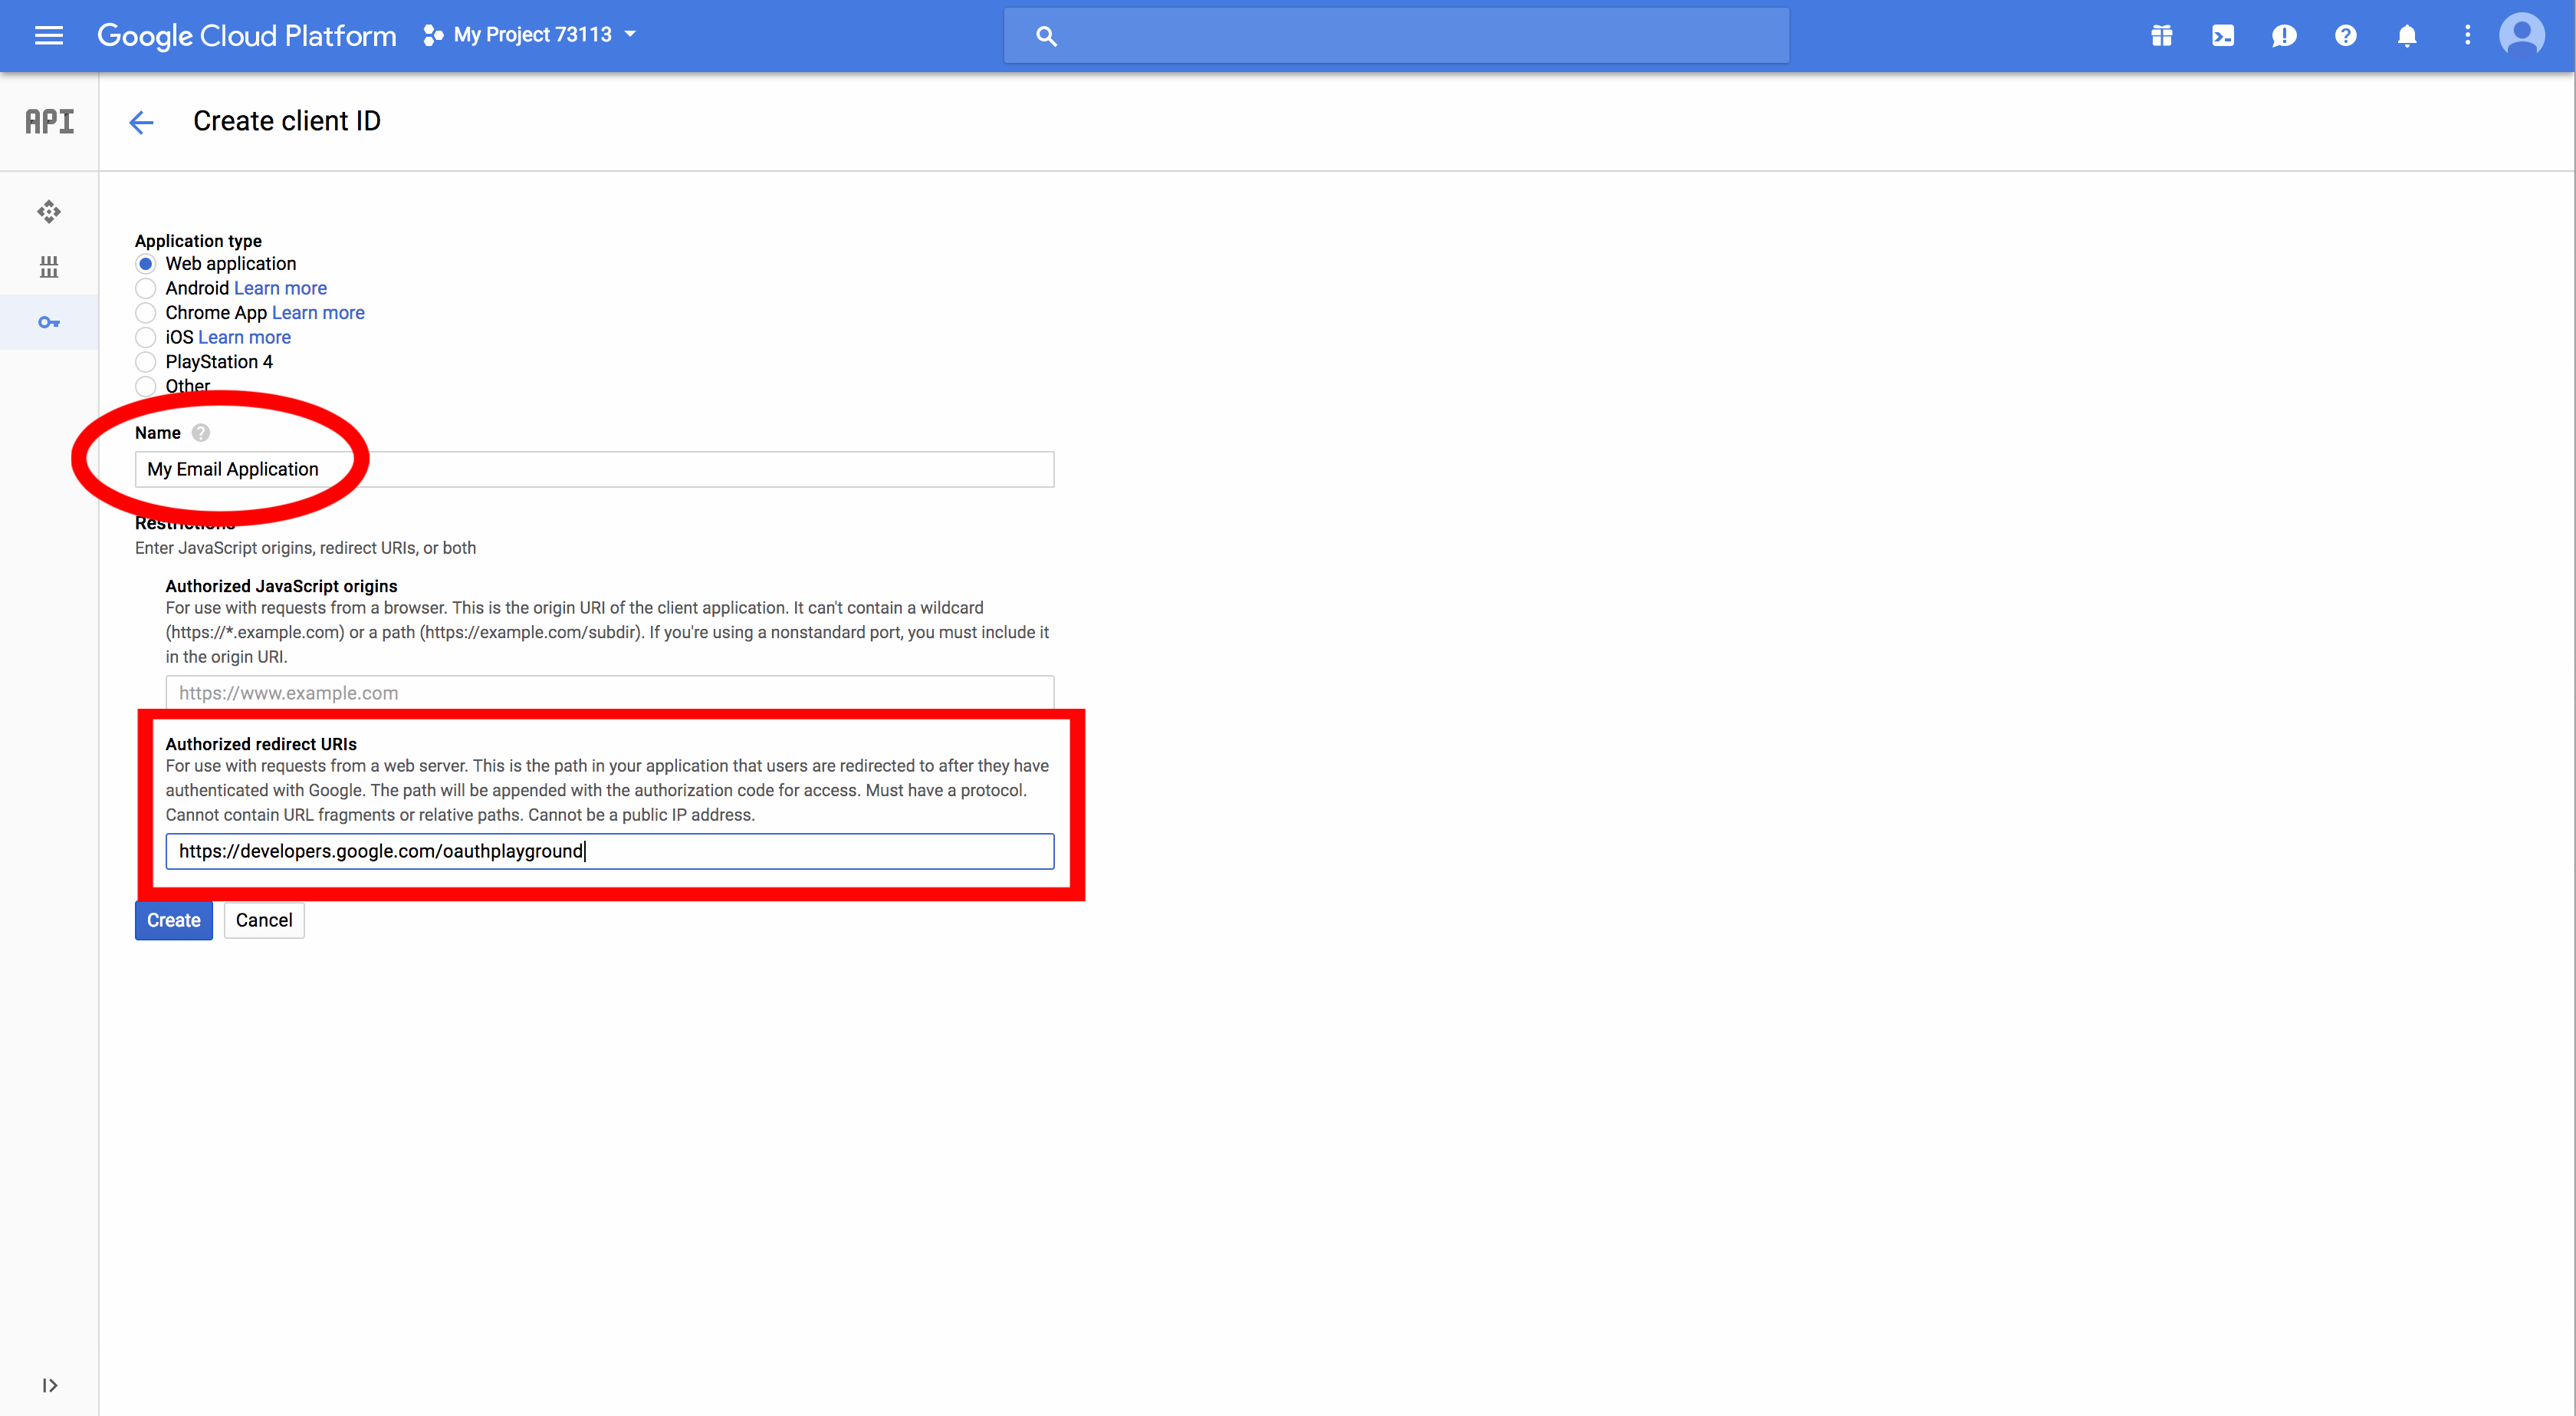Viewport: 2576px width, 1416px height.
Task: Collapse sidebar with bottom arrow control
Action: [x=49, y=1386]
